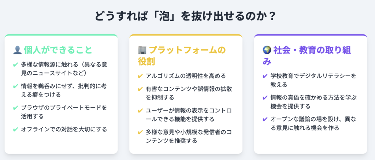Screen dimensions: 375x160
Task: Click green checkmark next to 多様な情報源に触れる
Action: (x=15, y=64)
